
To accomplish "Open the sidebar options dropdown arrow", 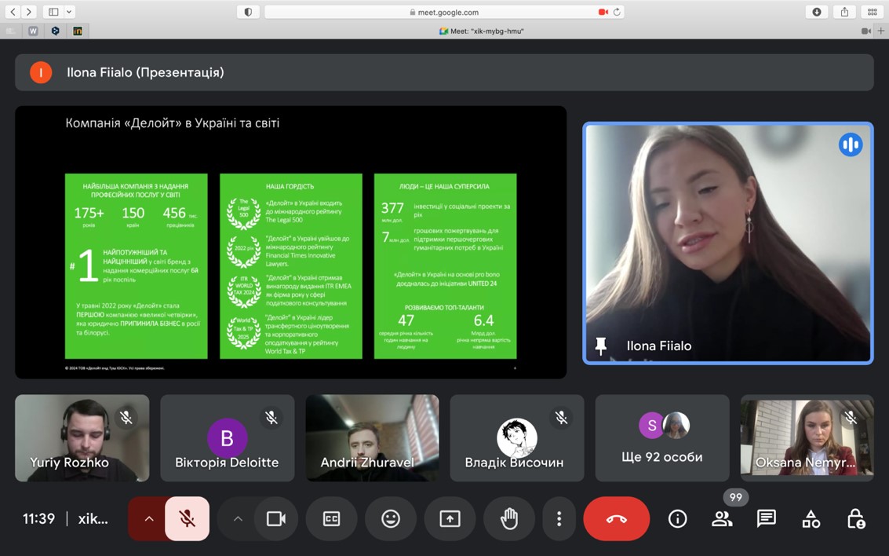I will click(69, 11).
